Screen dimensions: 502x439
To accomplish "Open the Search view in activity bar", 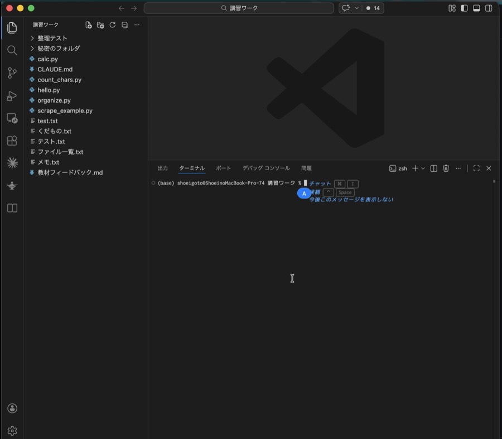I will tap(12, 50).
